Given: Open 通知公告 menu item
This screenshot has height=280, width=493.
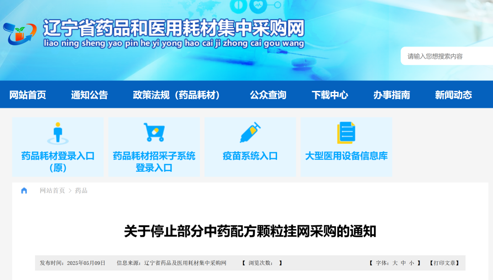Looking at the screenshot, I should click(89, 95).
